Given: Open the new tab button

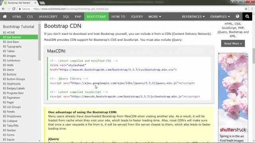Looking at the screenshot, I should (x=42, y=3).
